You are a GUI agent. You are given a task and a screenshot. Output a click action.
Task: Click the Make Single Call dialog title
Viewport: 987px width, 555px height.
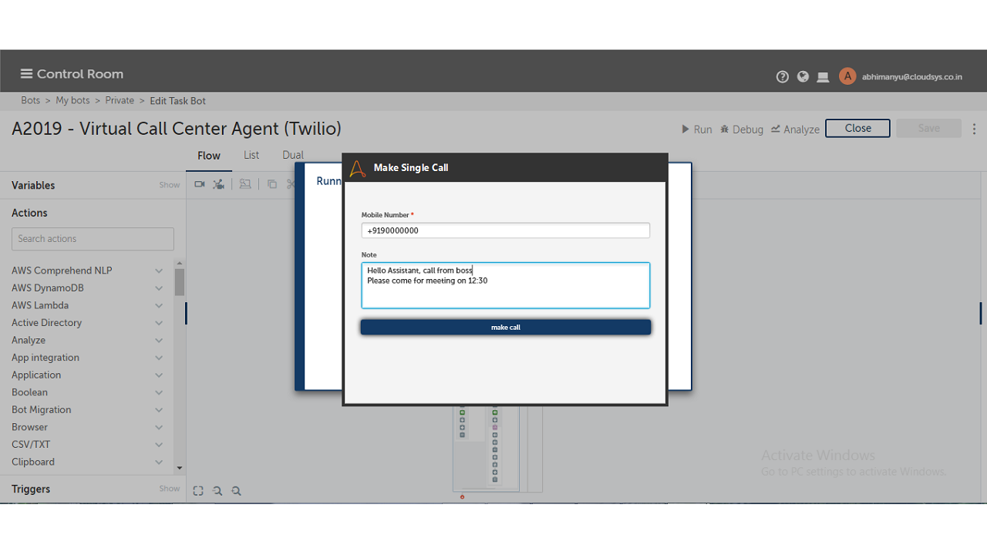tap(411, 168)
